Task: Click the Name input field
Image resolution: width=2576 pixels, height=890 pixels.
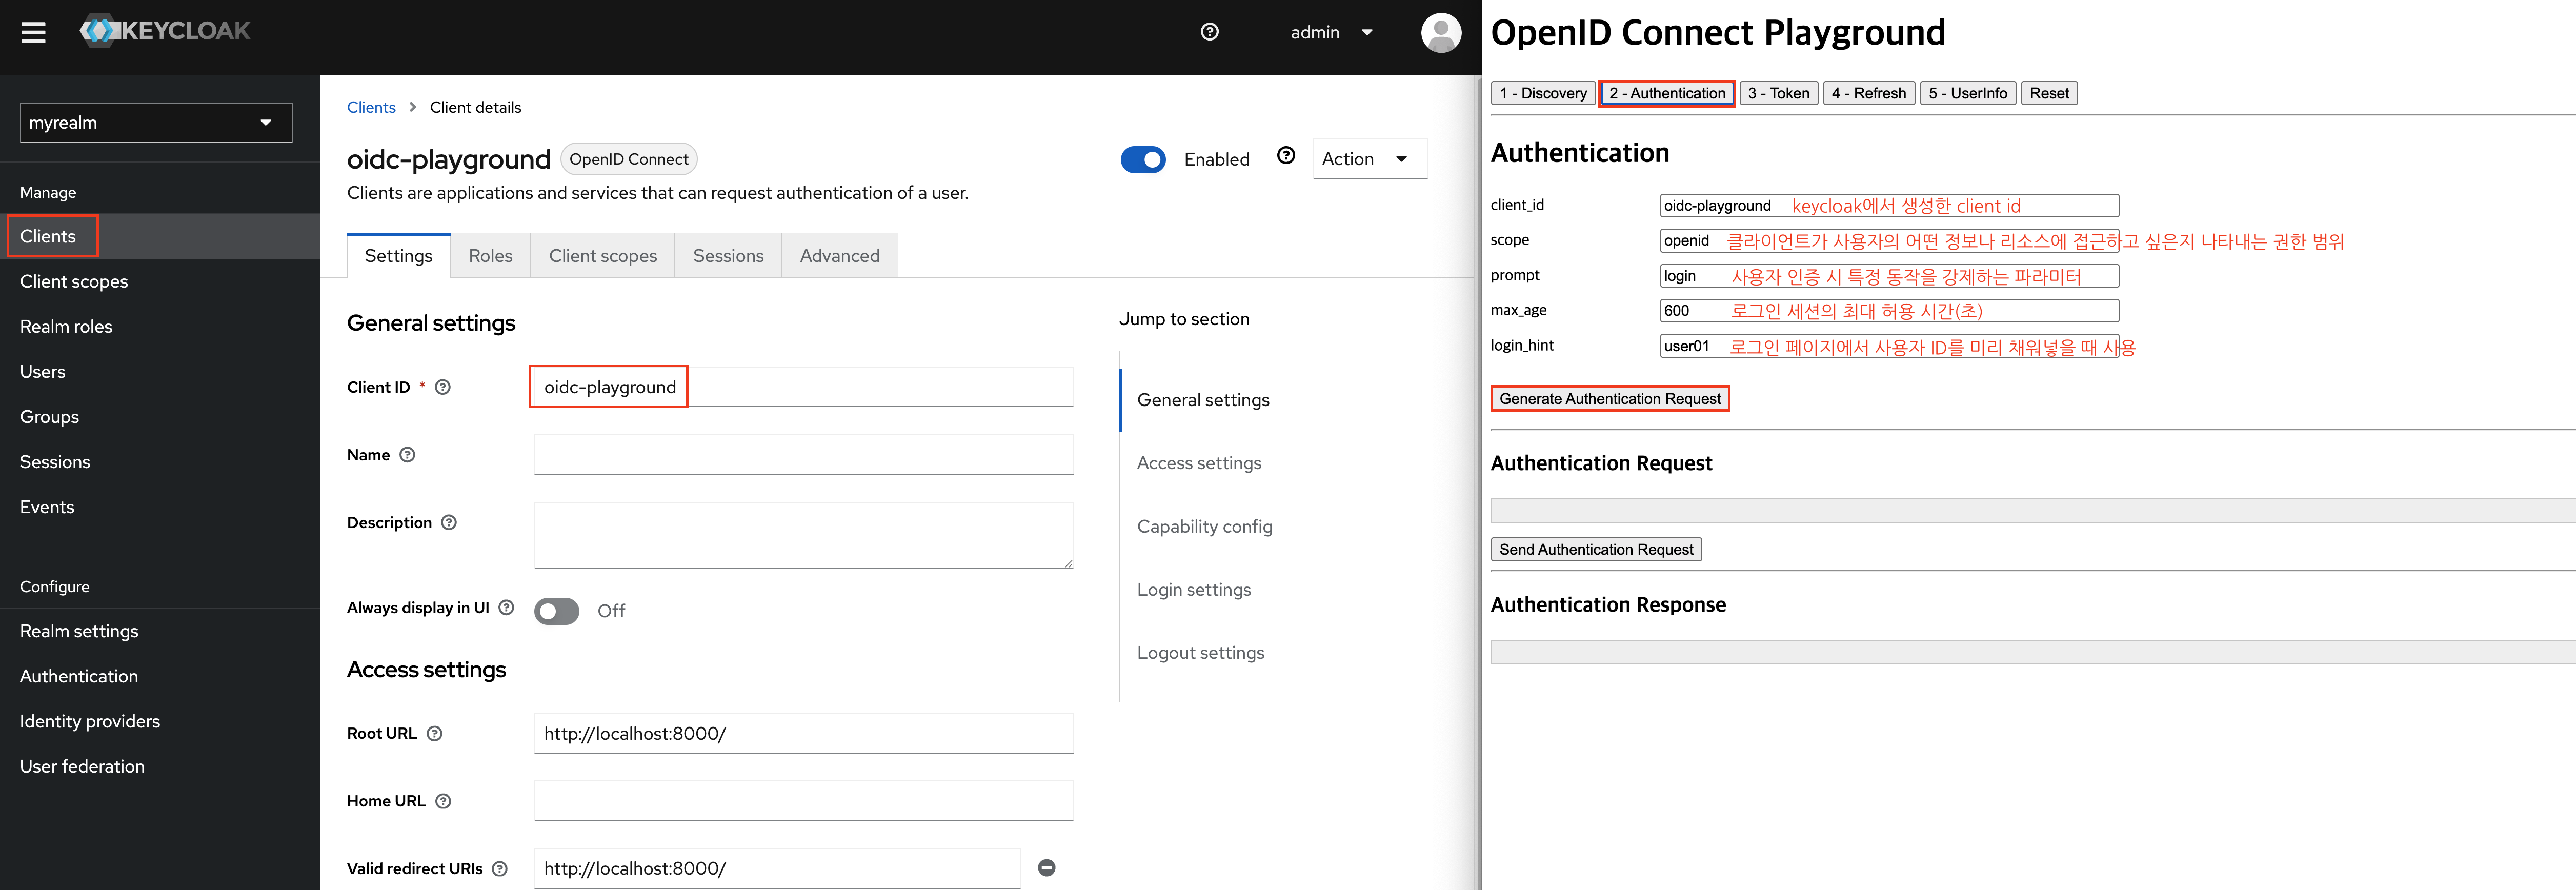Action: (x=803, y=455)
